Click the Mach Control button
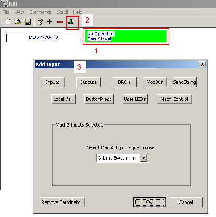The width and height of the screenshot is (216, 217). pos(174,99)
